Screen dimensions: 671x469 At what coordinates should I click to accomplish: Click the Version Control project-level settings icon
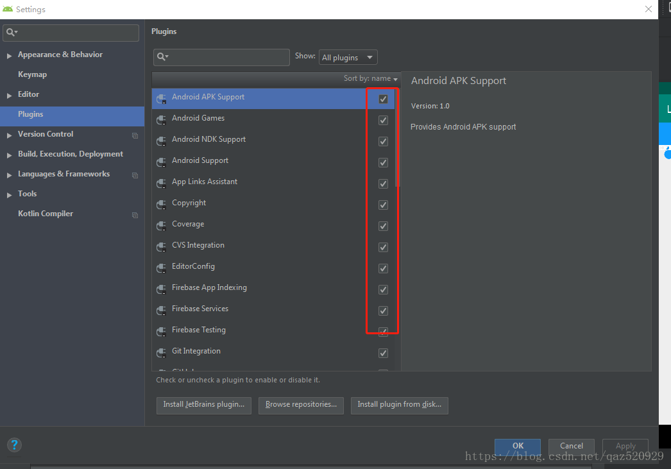(x=135, y=135)
